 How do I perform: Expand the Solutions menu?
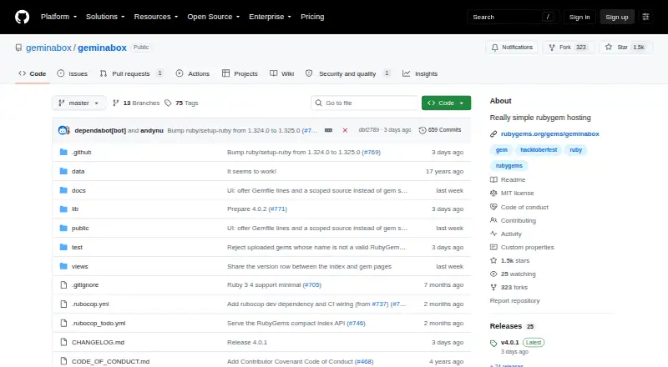coord(105,17)
